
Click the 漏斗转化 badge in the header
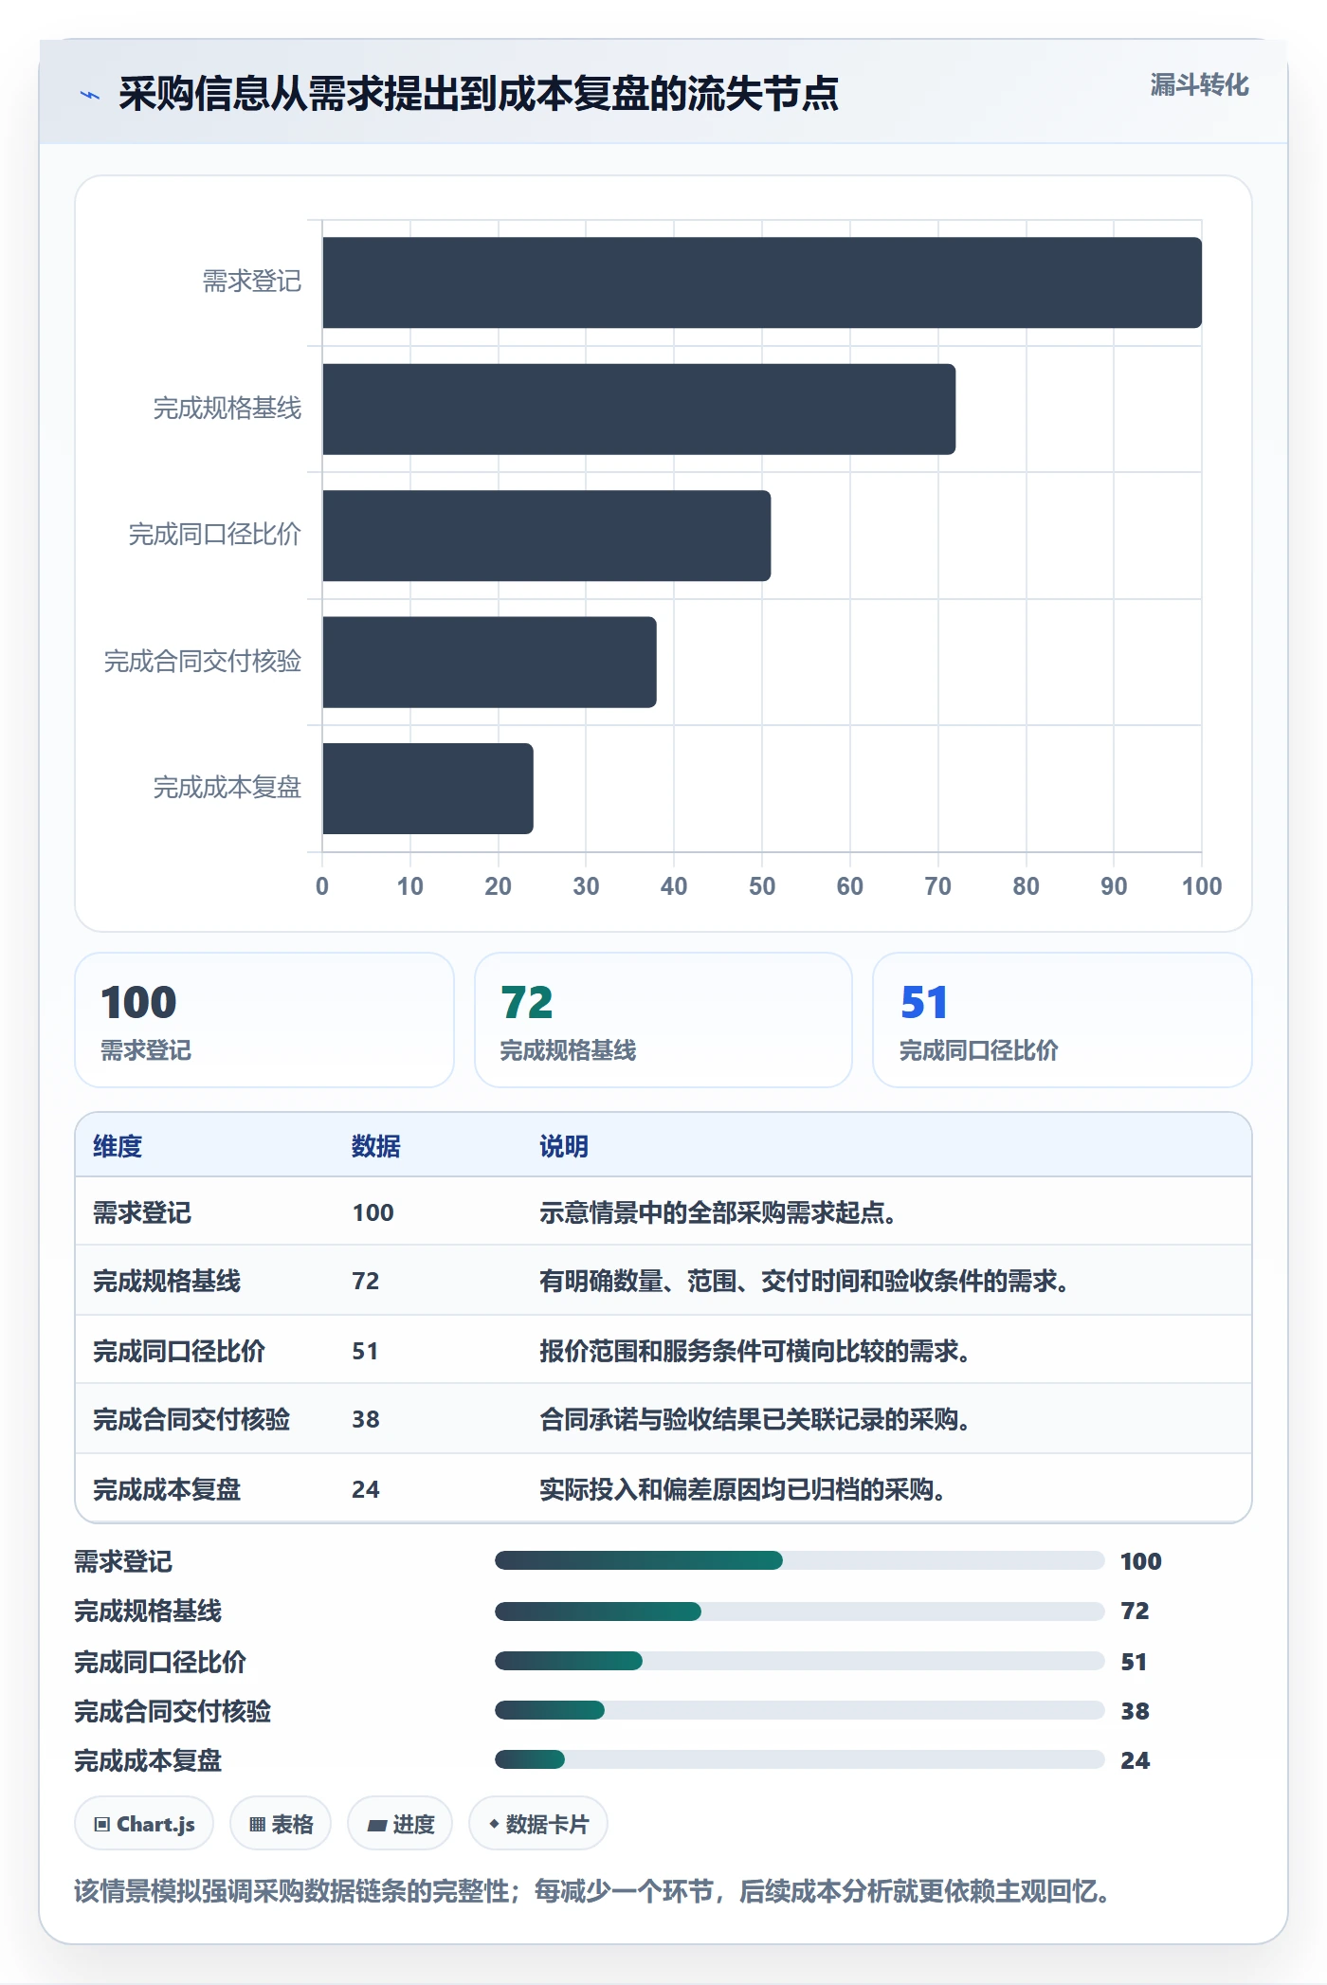(x=1199, y=85)
